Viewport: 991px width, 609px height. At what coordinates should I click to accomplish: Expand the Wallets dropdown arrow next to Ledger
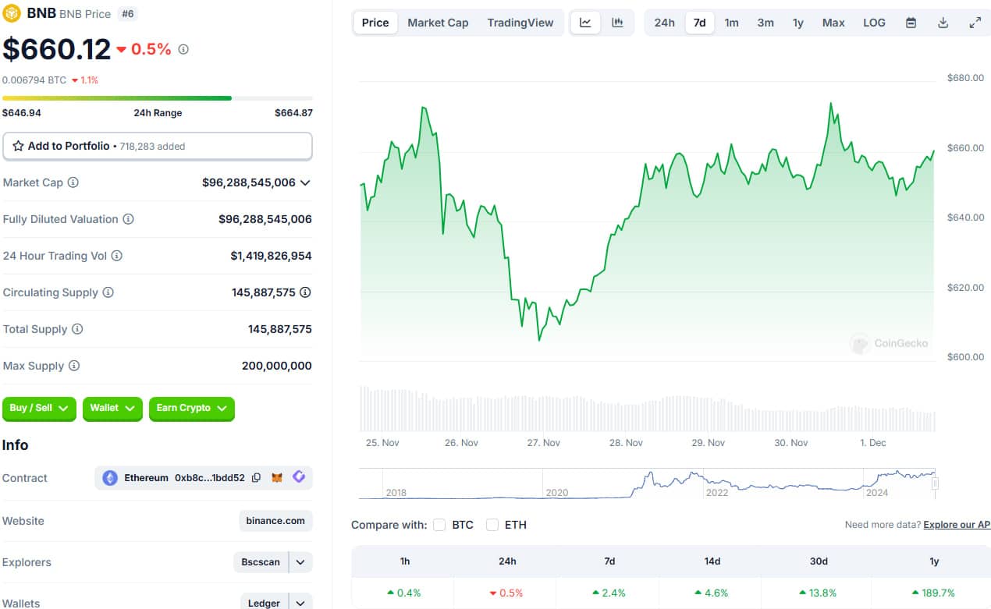coord(300,603)
